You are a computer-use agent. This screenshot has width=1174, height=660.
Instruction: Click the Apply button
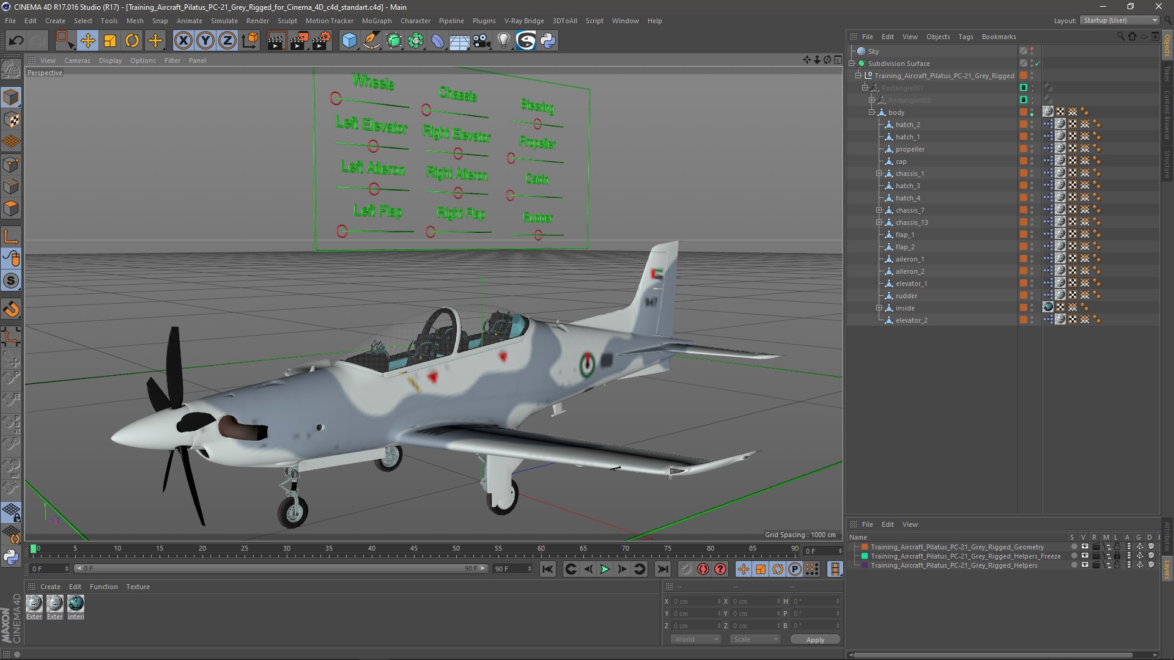[x=815, y=639]
